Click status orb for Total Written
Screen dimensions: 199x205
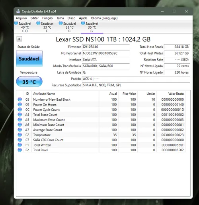coord(20,145)
